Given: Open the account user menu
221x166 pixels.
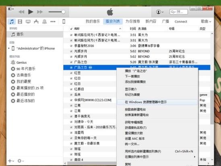Looking at the screenshot, I should pyautogui.click(x=160, y=12).
